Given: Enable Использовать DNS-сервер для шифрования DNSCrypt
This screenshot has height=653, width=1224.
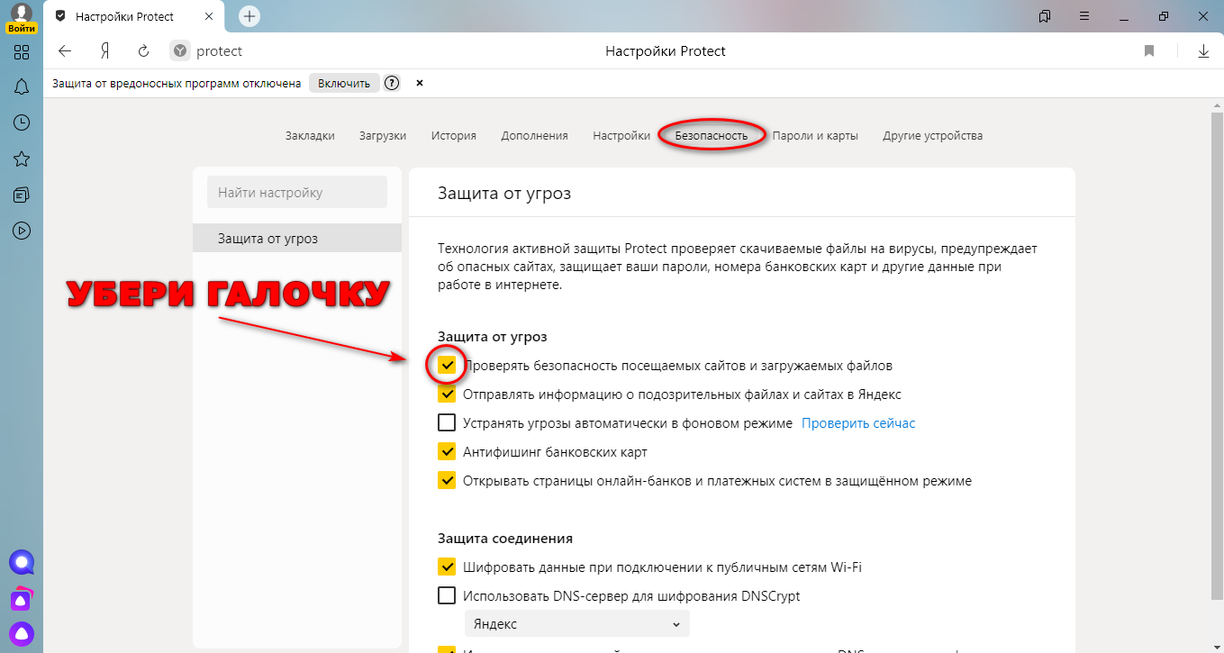Looking at the screenshot, I should click(x=447, y=595).
